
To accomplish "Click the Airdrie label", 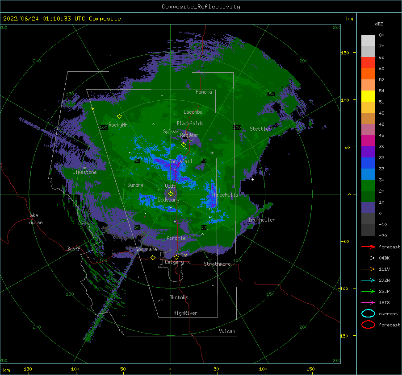I will click(176, 238).
